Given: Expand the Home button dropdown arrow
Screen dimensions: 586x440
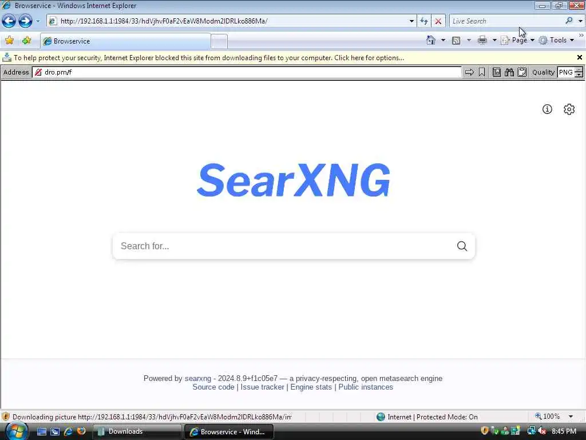Looking at the screenshot, I should pyautogui.click(x=443, y=40).
